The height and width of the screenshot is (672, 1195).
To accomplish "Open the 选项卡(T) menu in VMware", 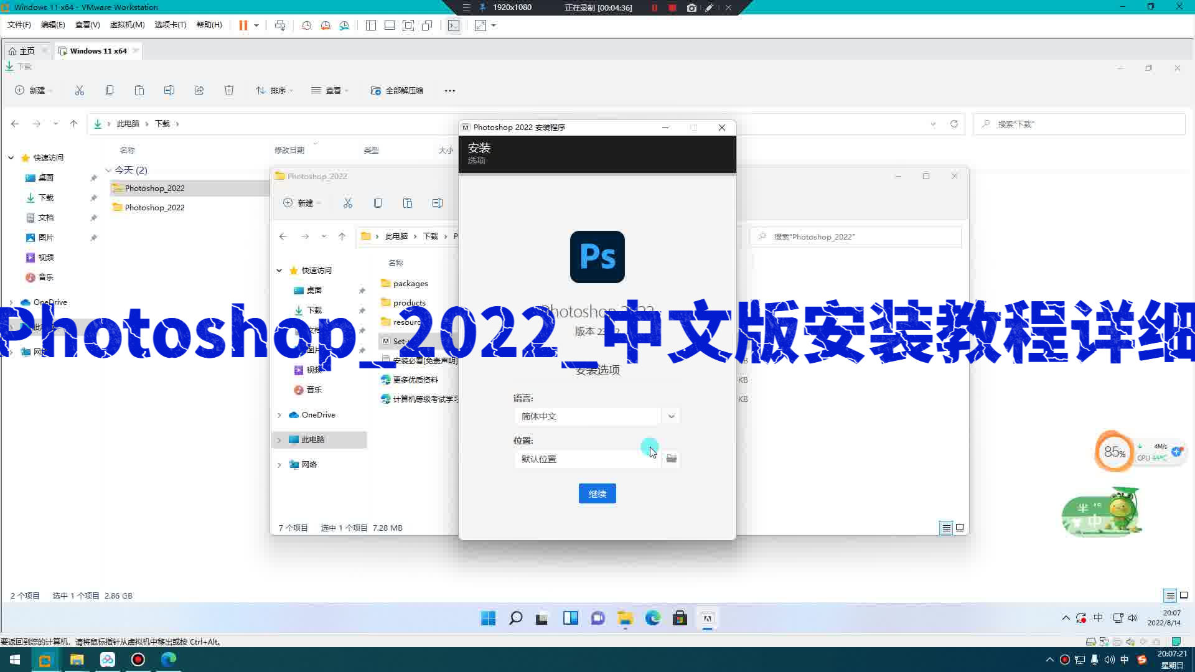I will pyautogui.click(x=170, y=25).
